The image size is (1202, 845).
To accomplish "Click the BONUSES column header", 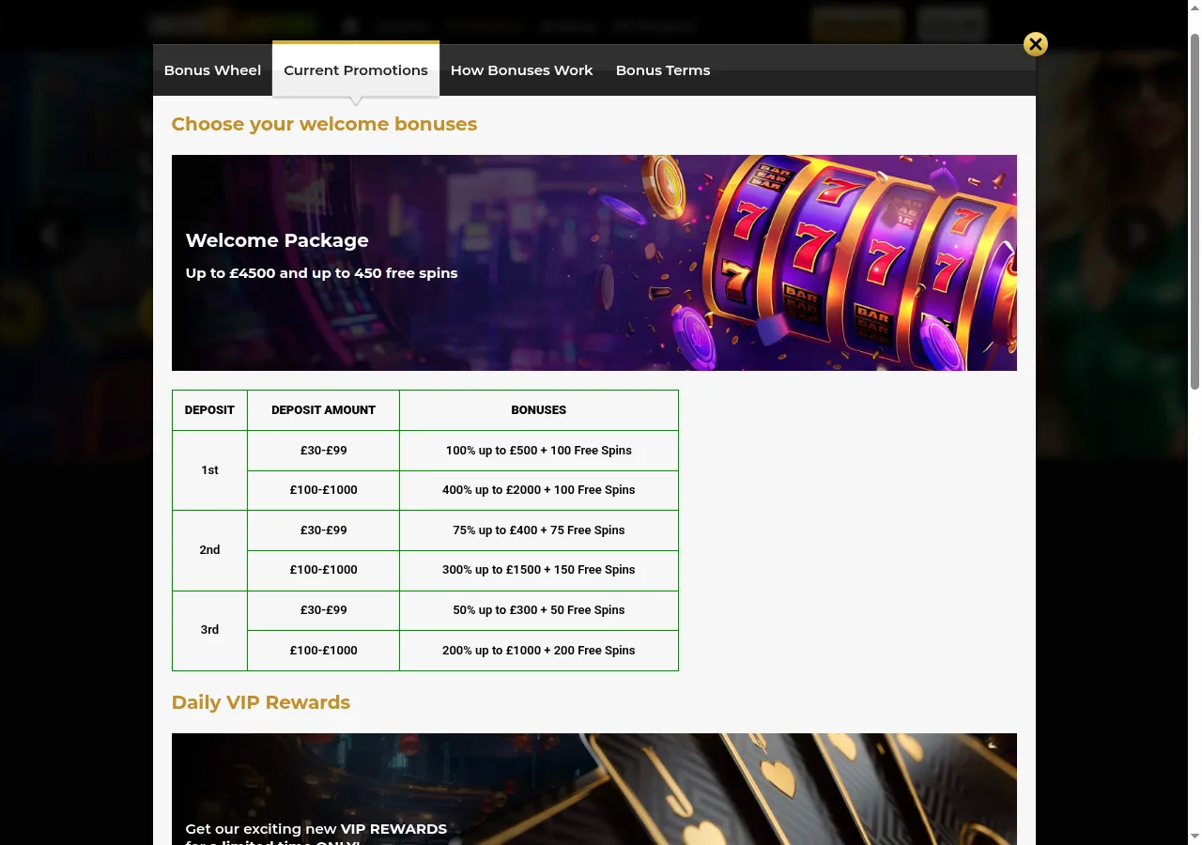I will tap(539, 410).
